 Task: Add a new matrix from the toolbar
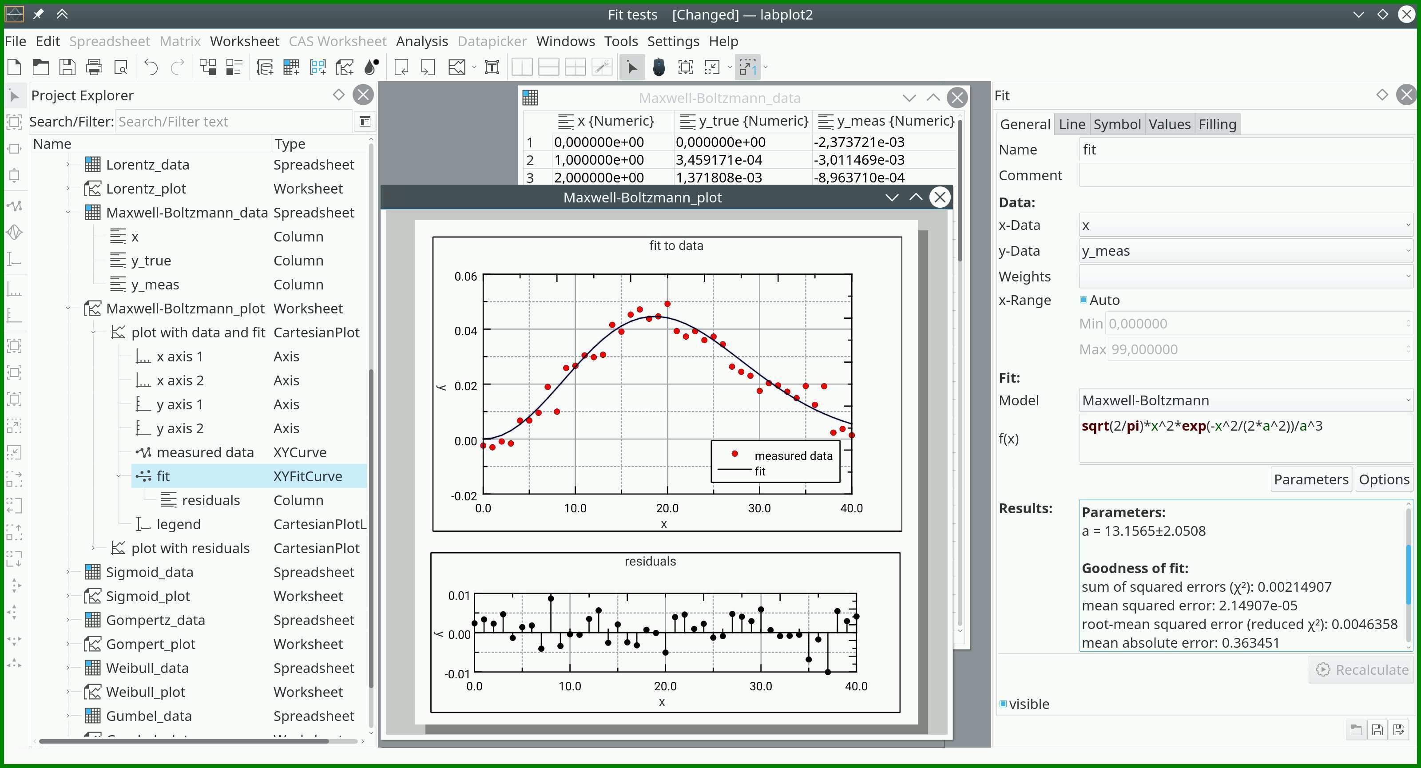pyautogui.click(x=318, y=67)
